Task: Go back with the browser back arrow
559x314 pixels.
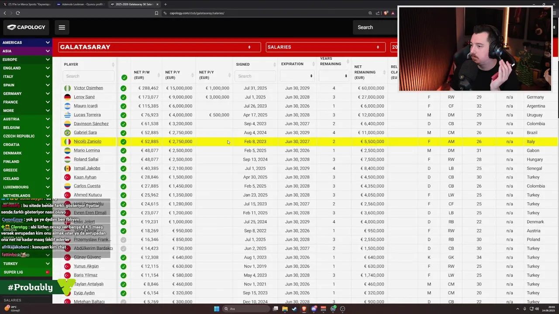Action: tap(5, 13)
